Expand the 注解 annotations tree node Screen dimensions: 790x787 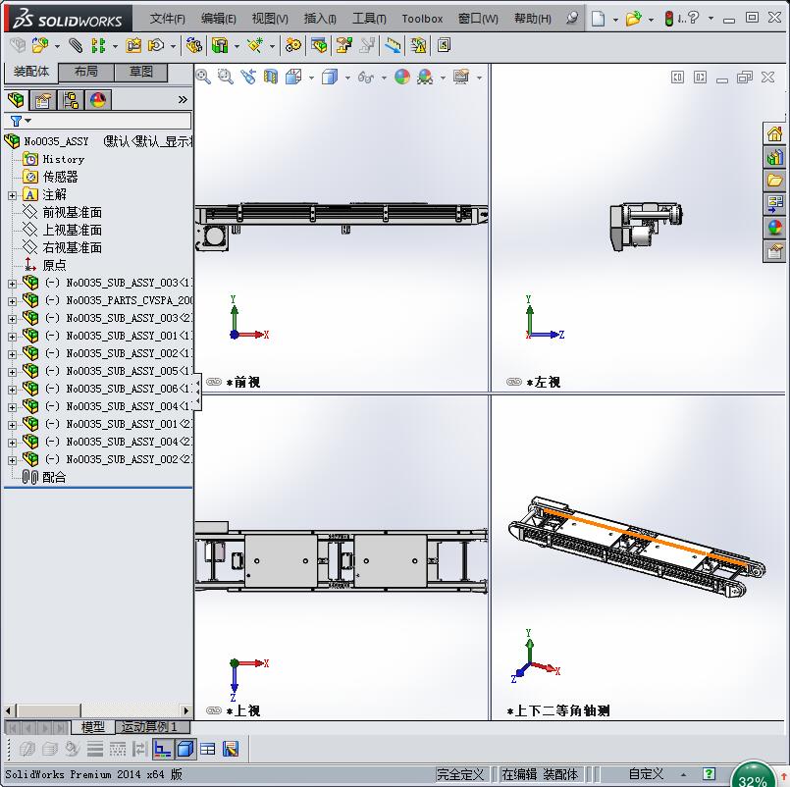click(x=12, y=195)
